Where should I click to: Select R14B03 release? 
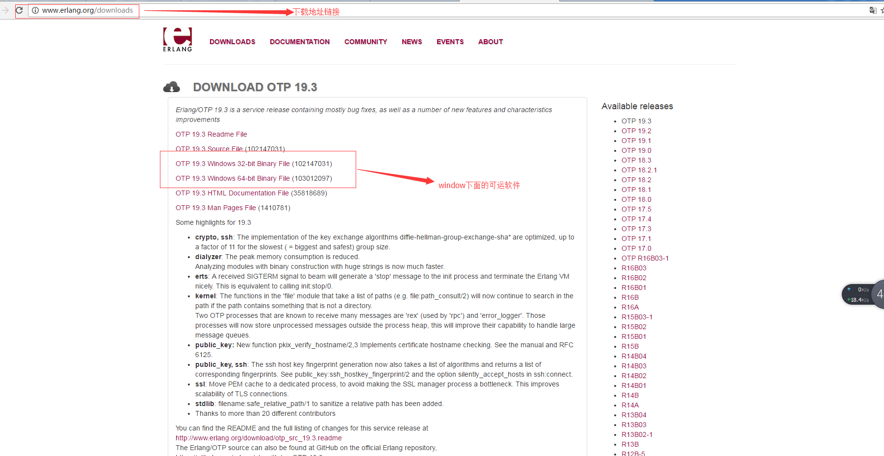point(634,366)
